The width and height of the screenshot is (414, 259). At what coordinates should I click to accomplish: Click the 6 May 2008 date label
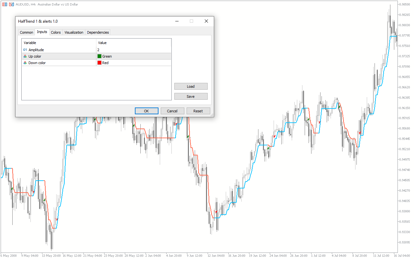pyautogui.click(x=9, y=255)
